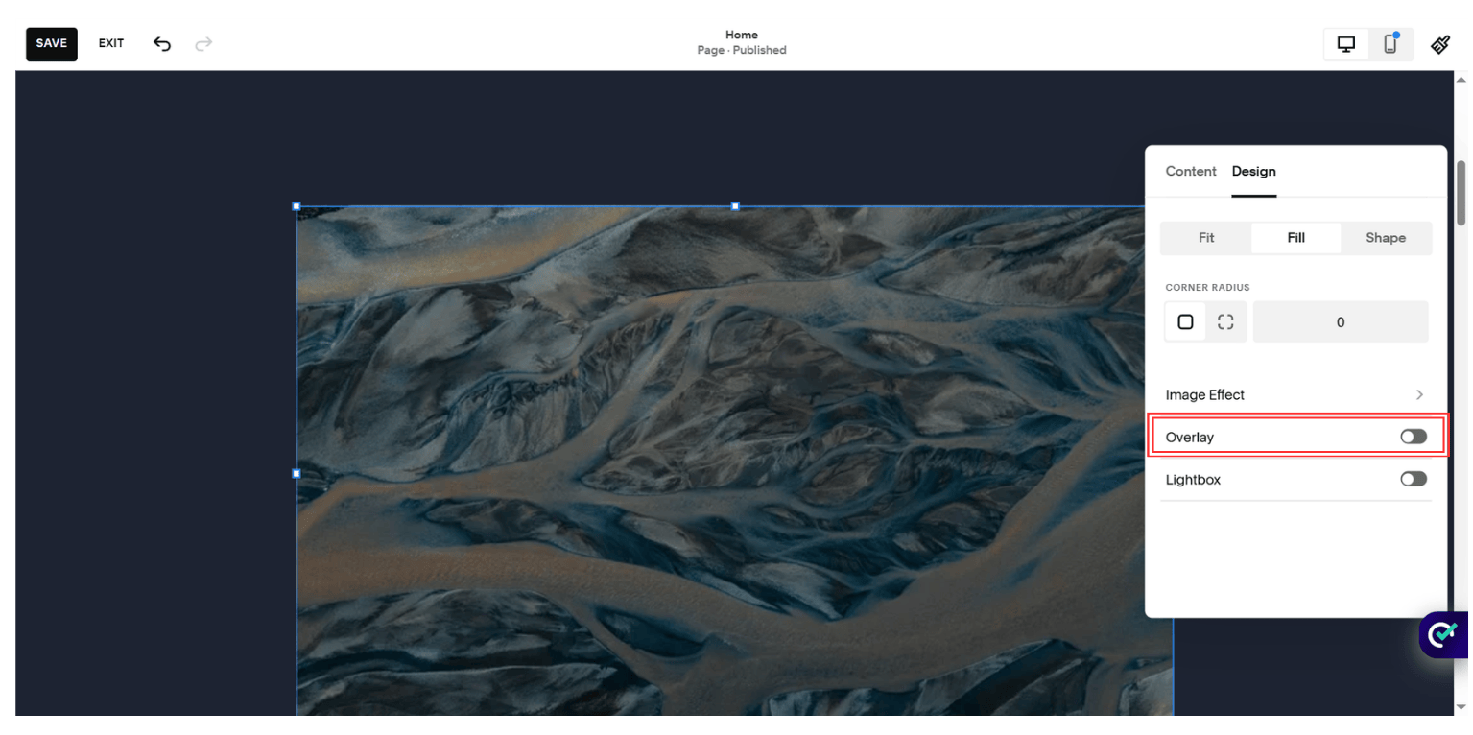Open the Content tab
Image resolution: width=1473 pixels, height=735 pixels.
pos(1191,171)
